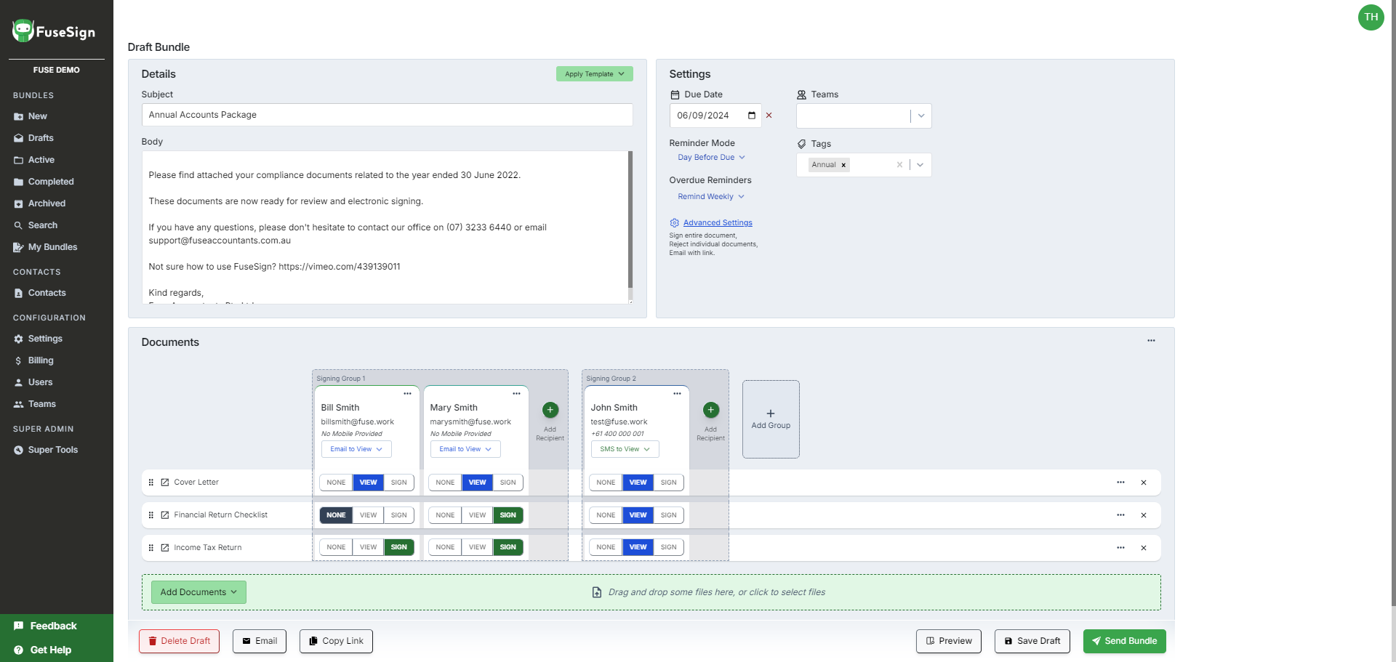Click the TH user avatar
This screenshot has width=1396, height=662.
[x=1371, y=17]
